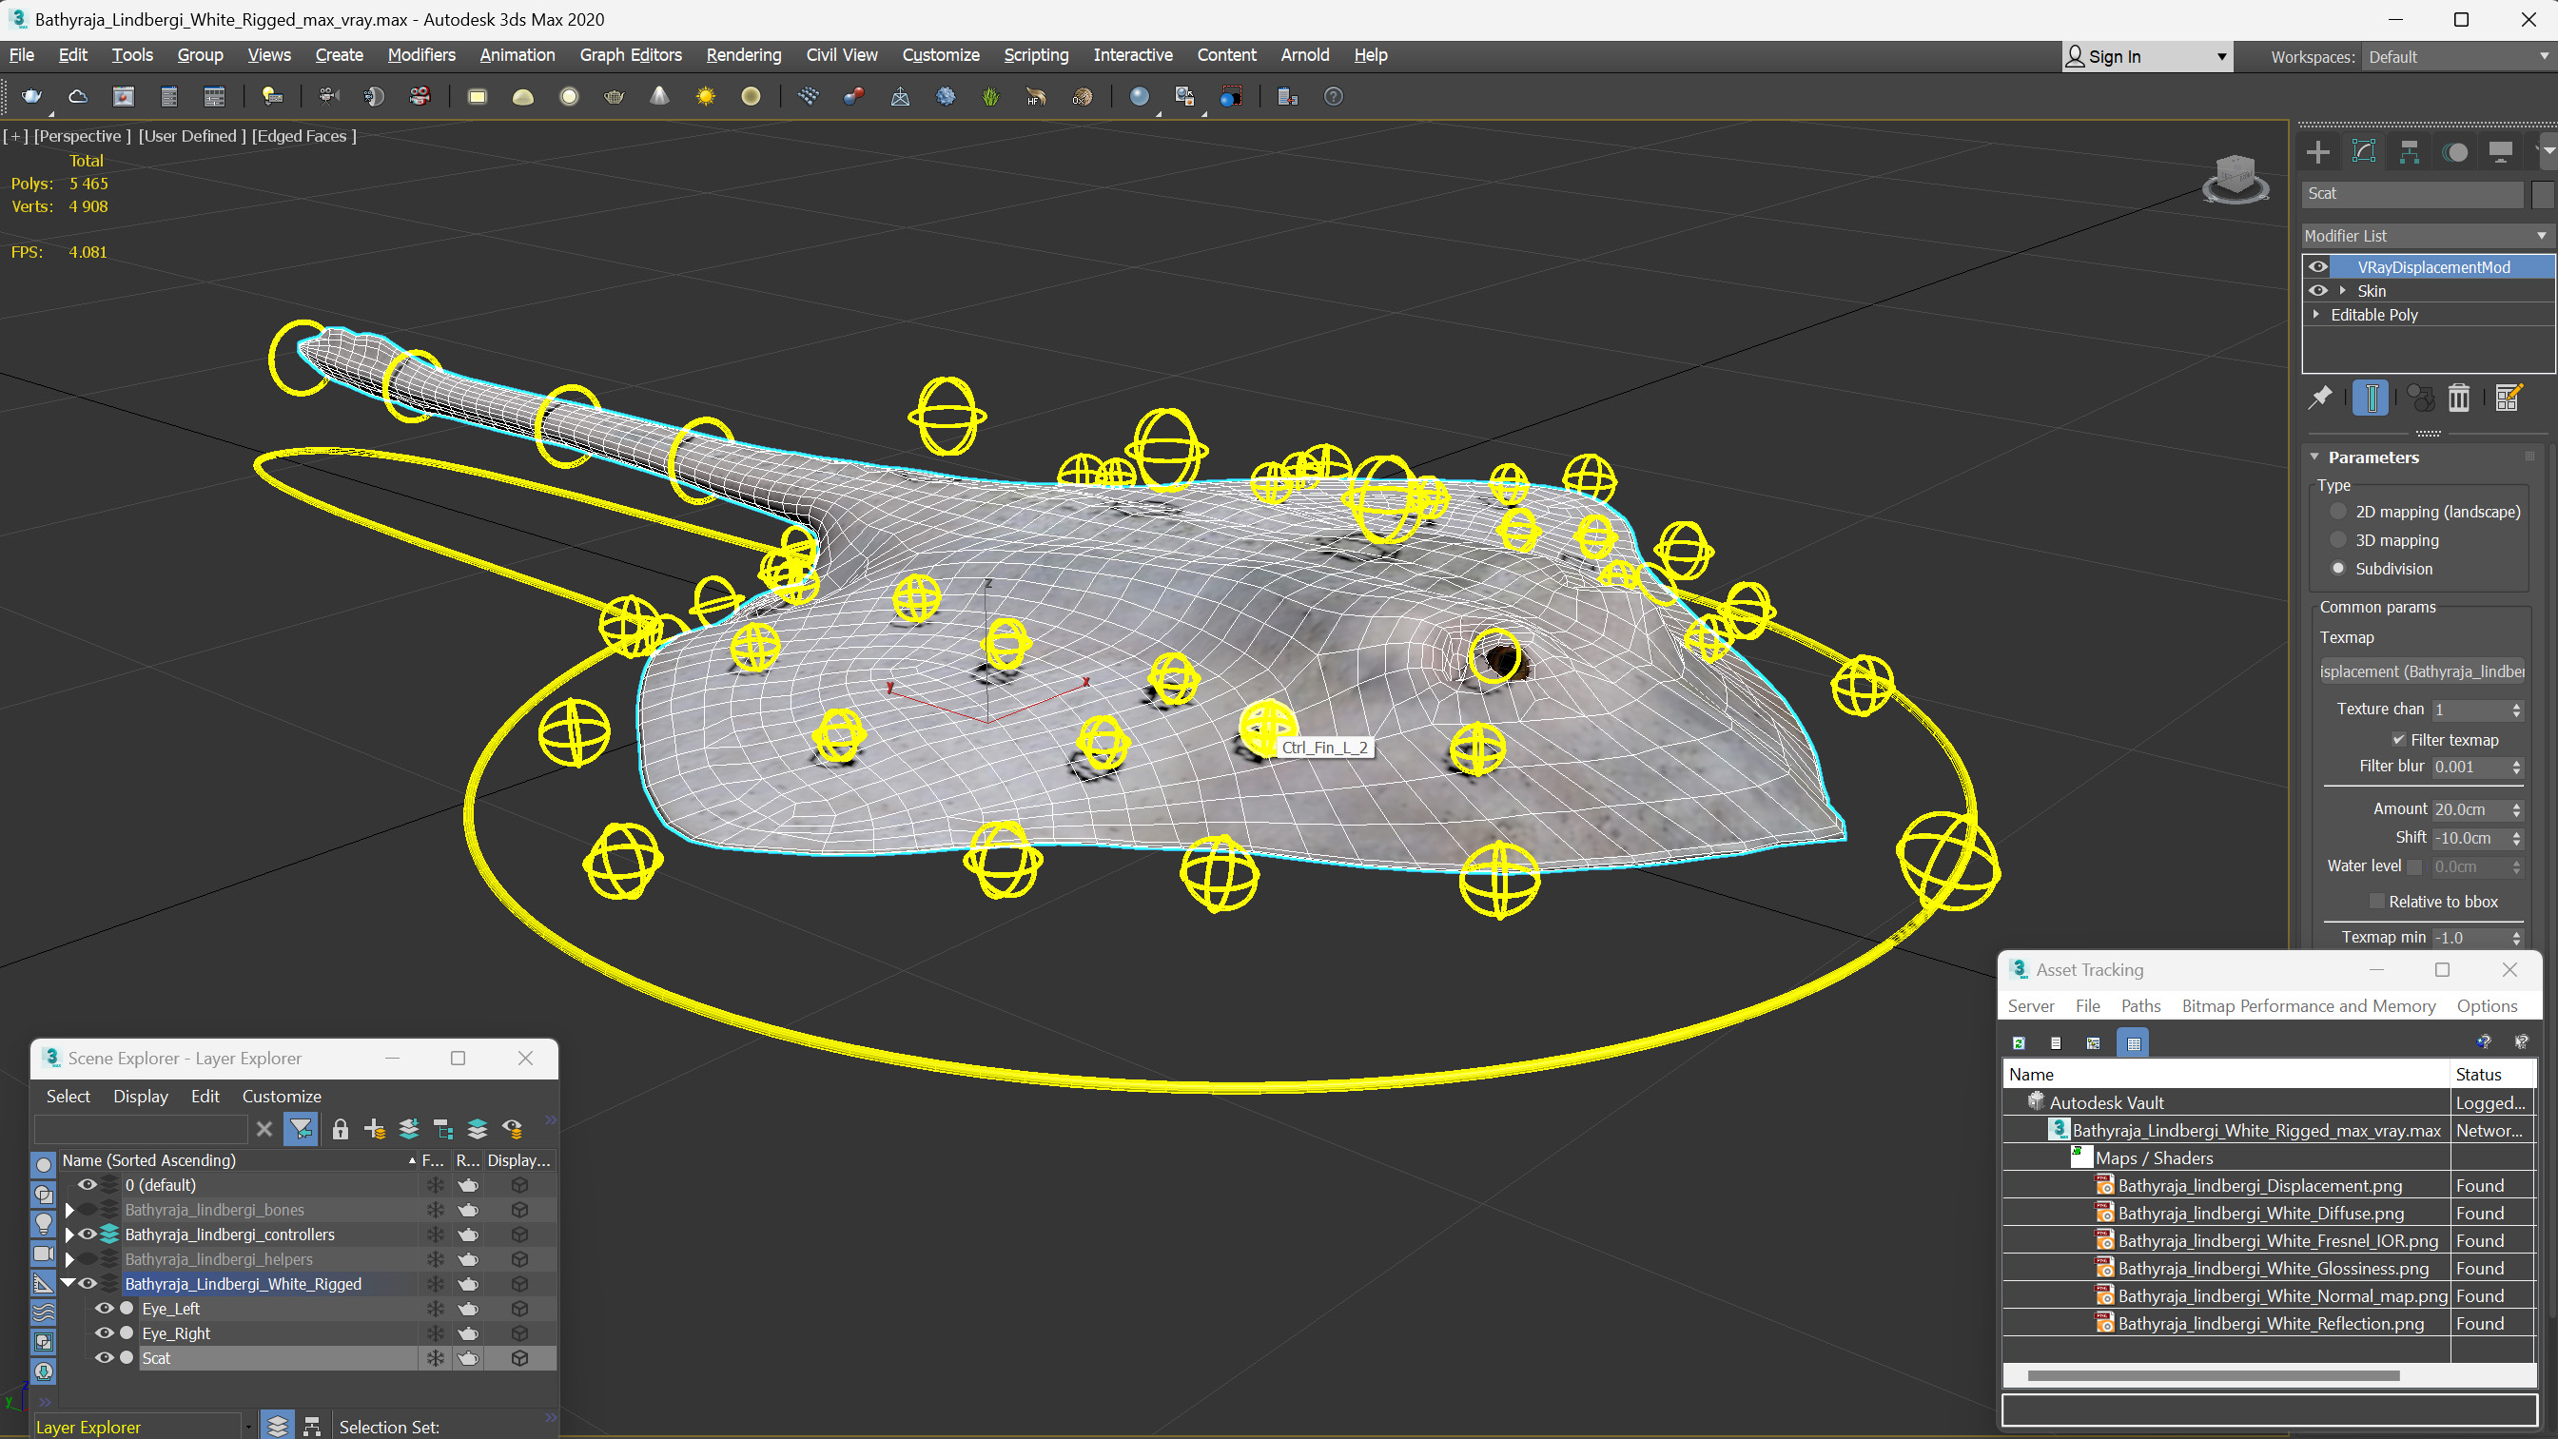Viewport: 2558px width, 1439px height.
Task: Click the Scene Explorer search field
Action: 140,1129
